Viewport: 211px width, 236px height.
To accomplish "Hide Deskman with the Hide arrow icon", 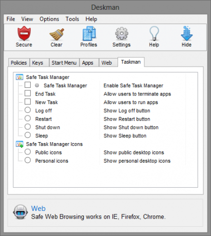I will point(186,33).
